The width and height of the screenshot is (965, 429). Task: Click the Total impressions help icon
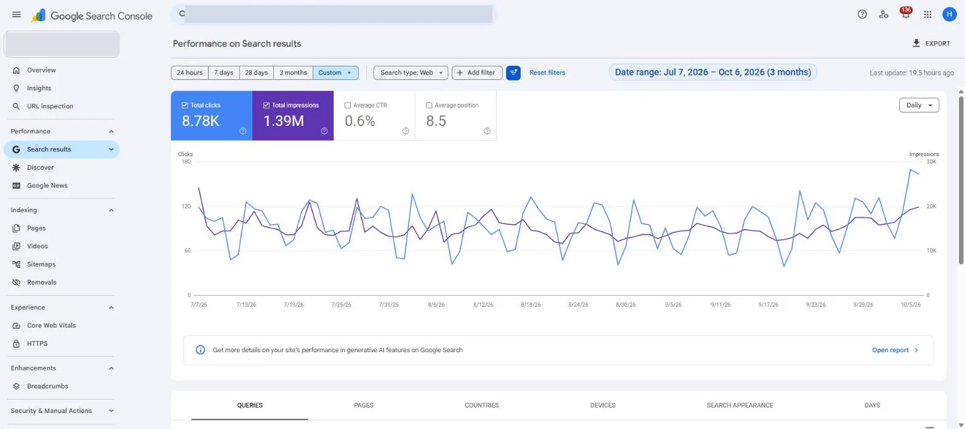324,131
